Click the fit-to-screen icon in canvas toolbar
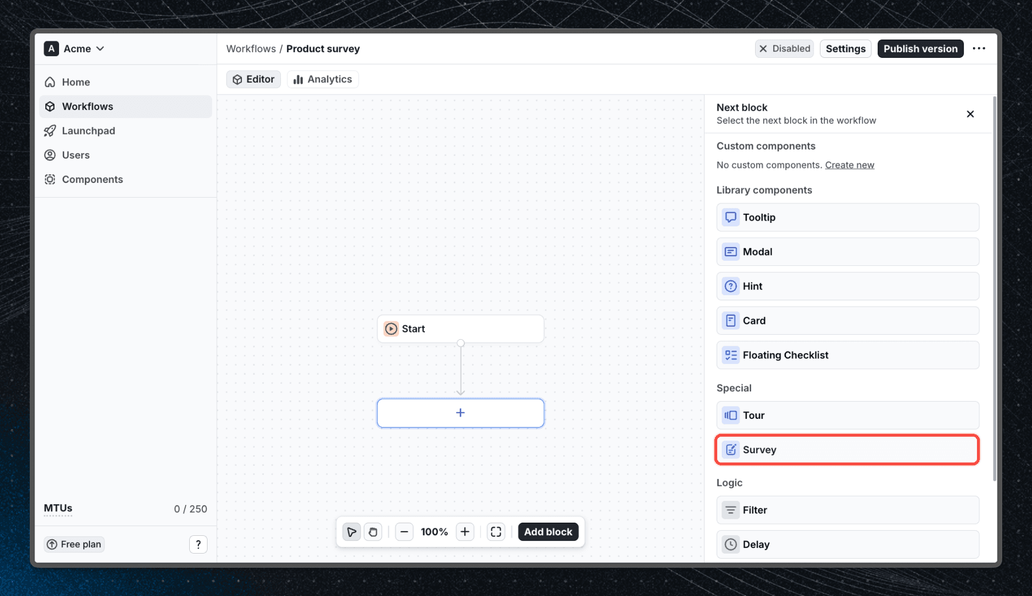Image resolution: width=1032 pixels, height=596 pixels. [x=496, y=532]
